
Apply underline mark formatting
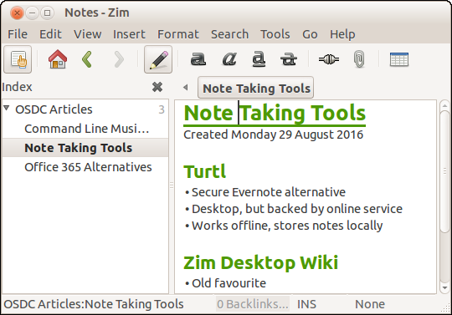(x=259, y=59)
